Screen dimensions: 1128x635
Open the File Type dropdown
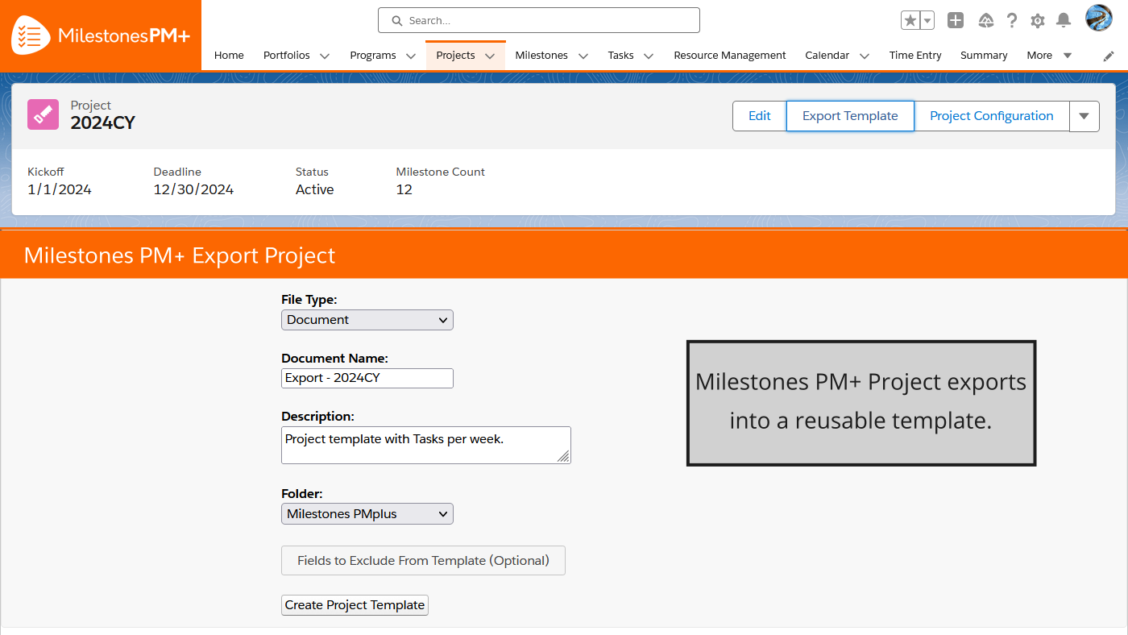(367, 320)
